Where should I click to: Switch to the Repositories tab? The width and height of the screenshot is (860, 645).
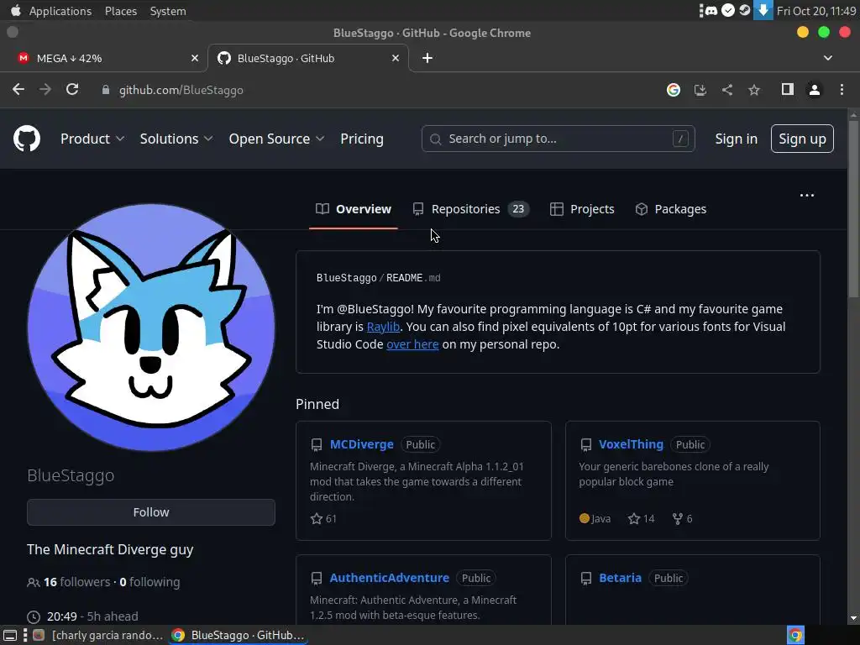tap(471, 209)
